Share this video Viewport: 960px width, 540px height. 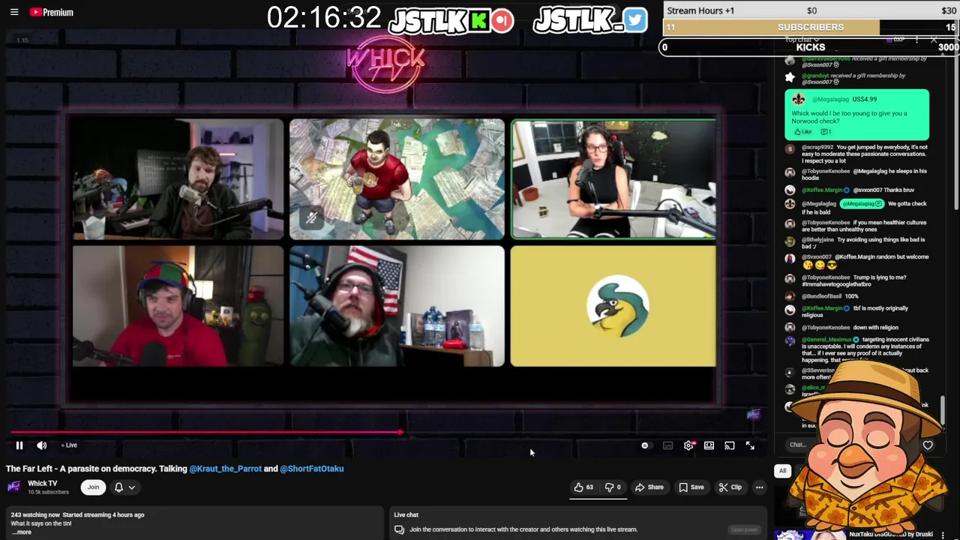649,487
